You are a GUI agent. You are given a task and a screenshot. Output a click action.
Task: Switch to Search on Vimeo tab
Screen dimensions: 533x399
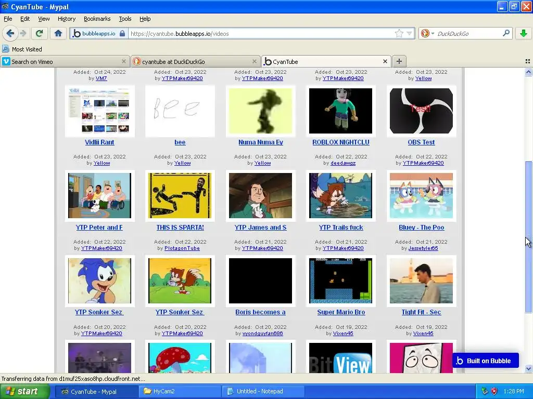tap(65, 61)
